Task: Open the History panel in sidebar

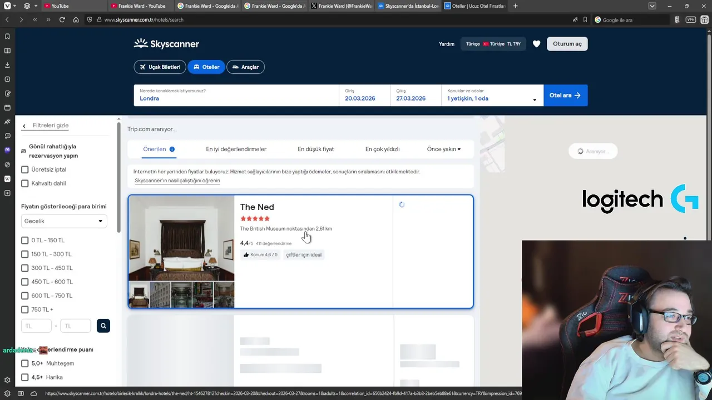Action: point(7,79)
